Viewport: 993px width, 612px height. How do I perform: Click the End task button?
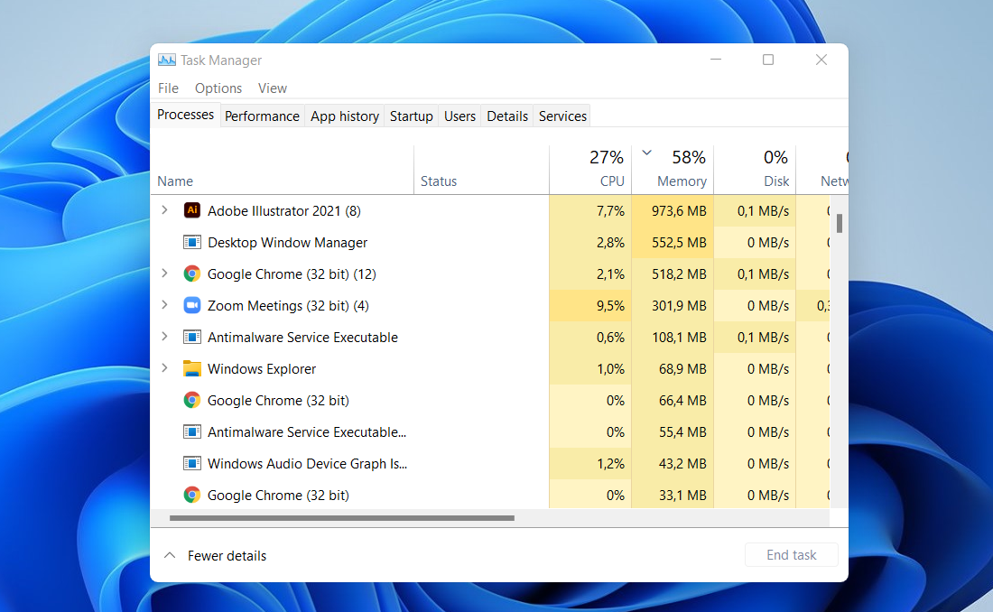tap(791, 554)
